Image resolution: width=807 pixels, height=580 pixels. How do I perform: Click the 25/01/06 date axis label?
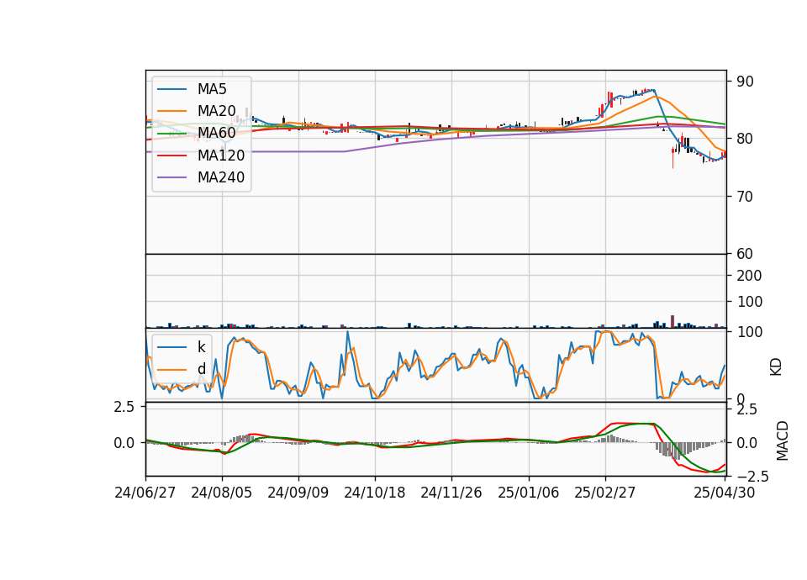point(528,493)
